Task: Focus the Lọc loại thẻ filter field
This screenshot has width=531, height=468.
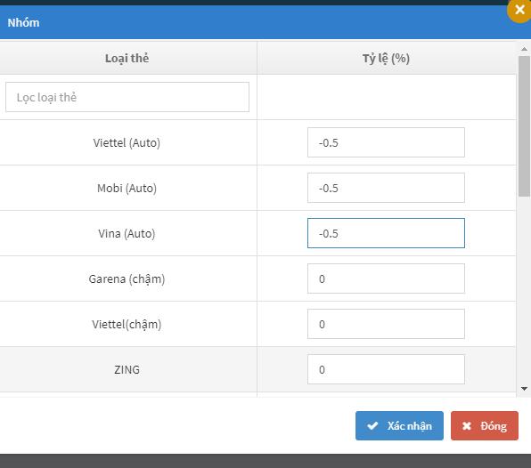Action: click(127, 97)
